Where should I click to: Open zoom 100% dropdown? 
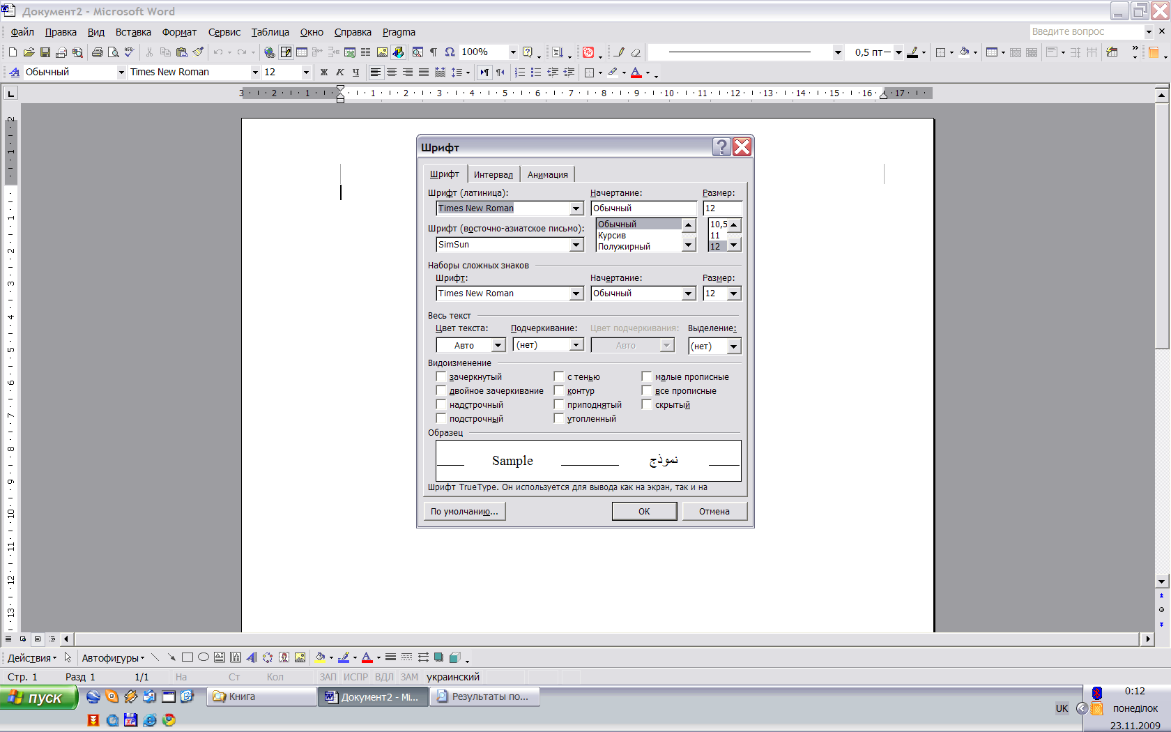coord(513,52)
